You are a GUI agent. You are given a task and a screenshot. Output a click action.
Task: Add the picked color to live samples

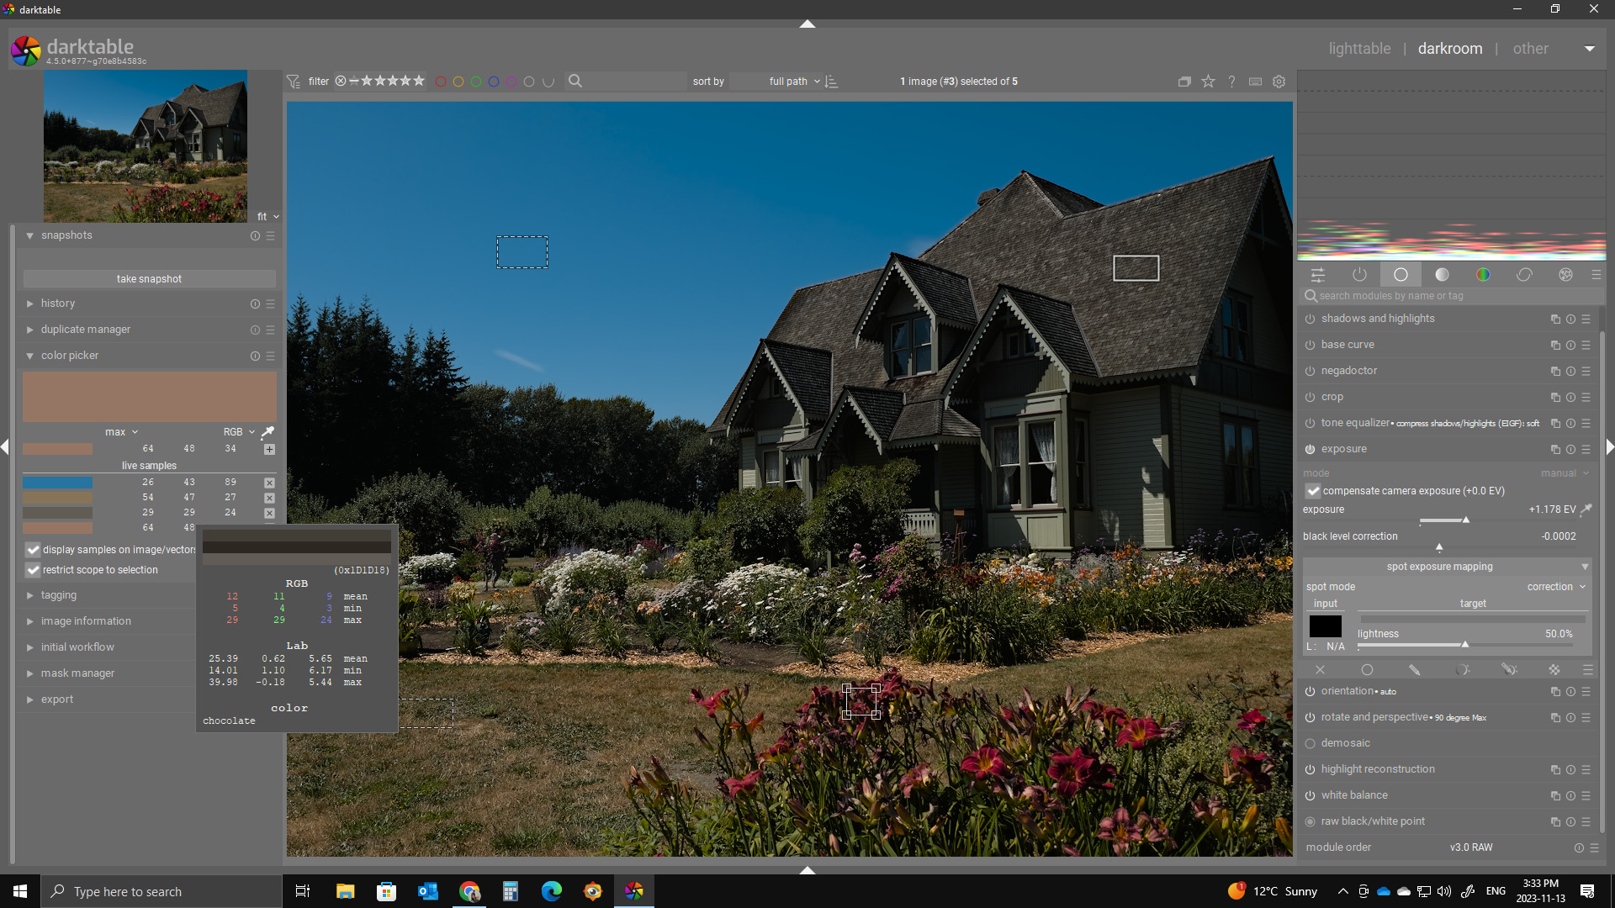tap(269, 449)
